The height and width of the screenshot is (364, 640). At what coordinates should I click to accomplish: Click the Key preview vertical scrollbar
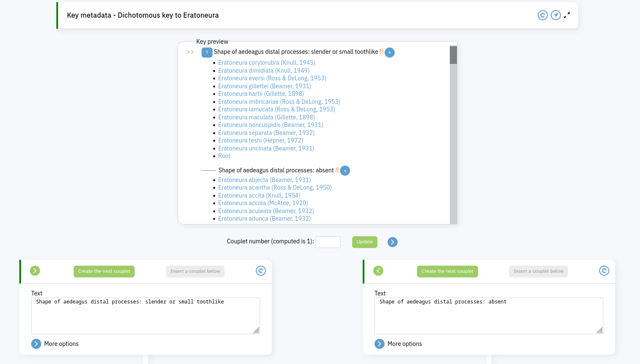(x=453, y=135)
